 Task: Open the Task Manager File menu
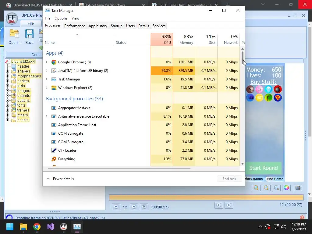pos(48,18)
